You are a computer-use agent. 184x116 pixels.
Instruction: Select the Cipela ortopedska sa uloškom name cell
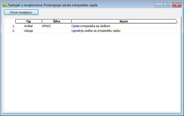tap(124, 26)
